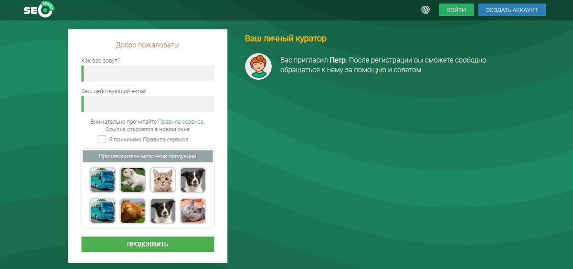Tick 'Я принимаю Правила сервиса' checkbox

click(x=102, y=139)
